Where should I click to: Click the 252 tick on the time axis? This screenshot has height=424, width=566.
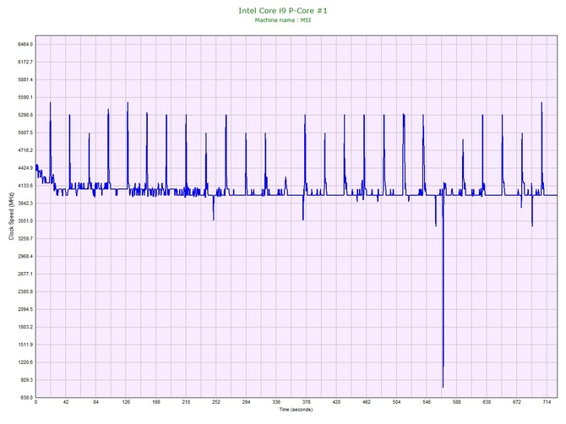216,402
